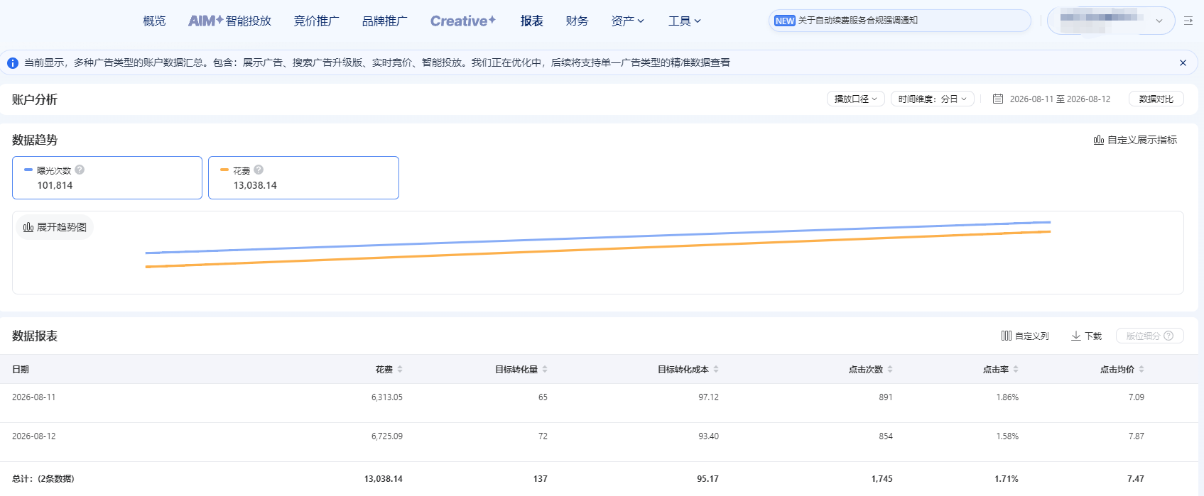Click the 总计 (2条数据) summary label
Image resolution: width=1204 pixels, height=496 pixels.
click(x=43, y=479)
